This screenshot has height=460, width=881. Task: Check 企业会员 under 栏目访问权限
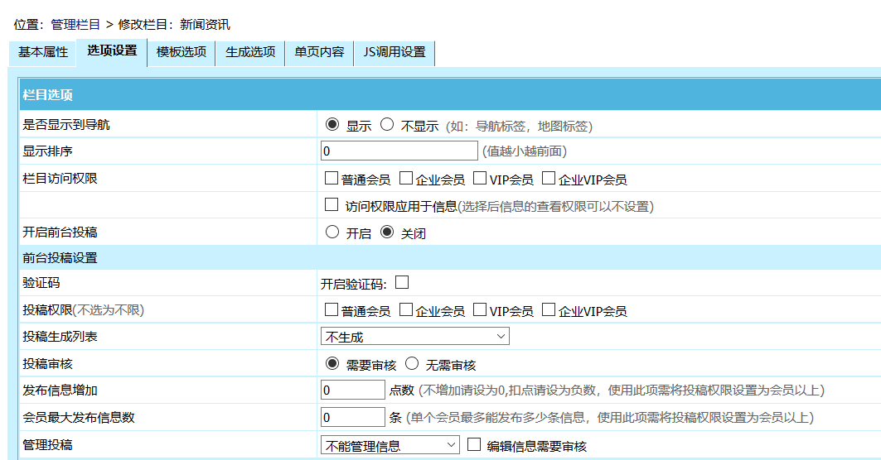coord(405,179)
